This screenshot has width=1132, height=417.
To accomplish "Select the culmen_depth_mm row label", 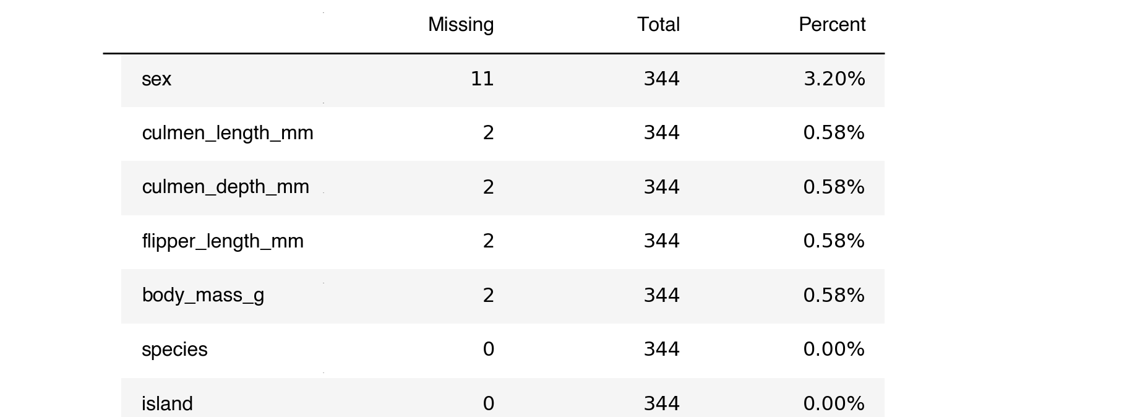I will tap(225, 187).
